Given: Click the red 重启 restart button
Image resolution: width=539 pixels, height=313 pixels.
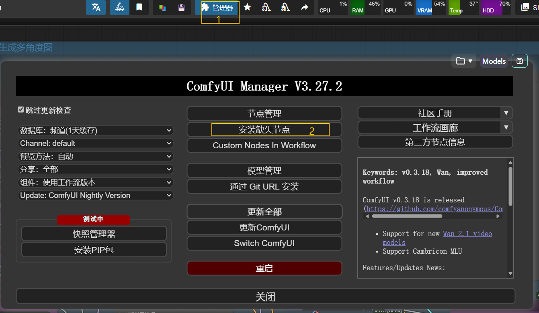Looking at the screenshot, I should 264,268.
